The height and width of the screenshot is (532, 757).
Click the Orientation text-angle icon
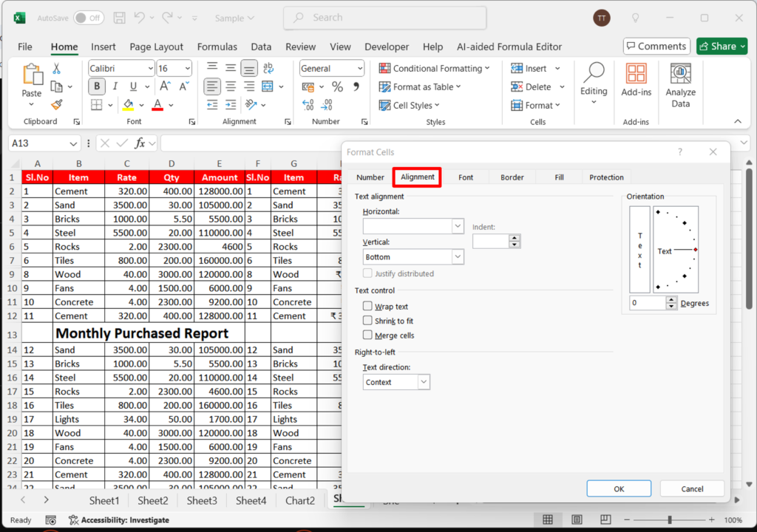click(251, 105)
